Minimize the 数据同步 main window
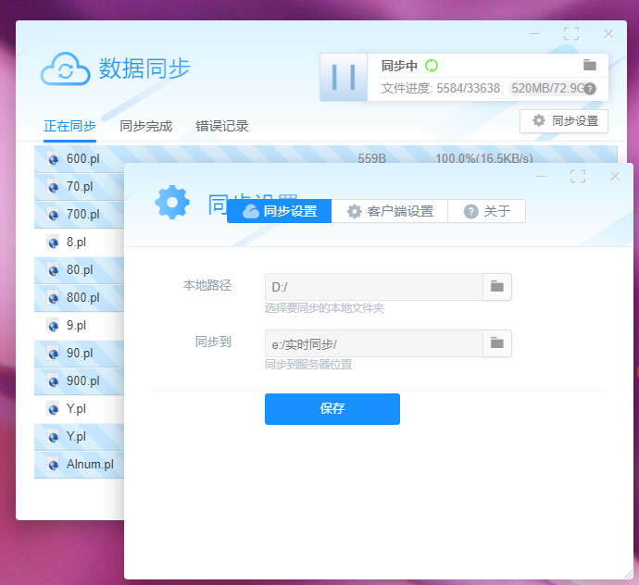The height and width of the screenshot is (585, 639). pyautogui.click(x=534, y=34)
